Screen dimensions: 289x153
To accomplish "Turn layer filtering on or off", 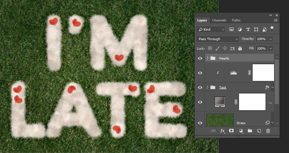I will (x=272, y=29).
